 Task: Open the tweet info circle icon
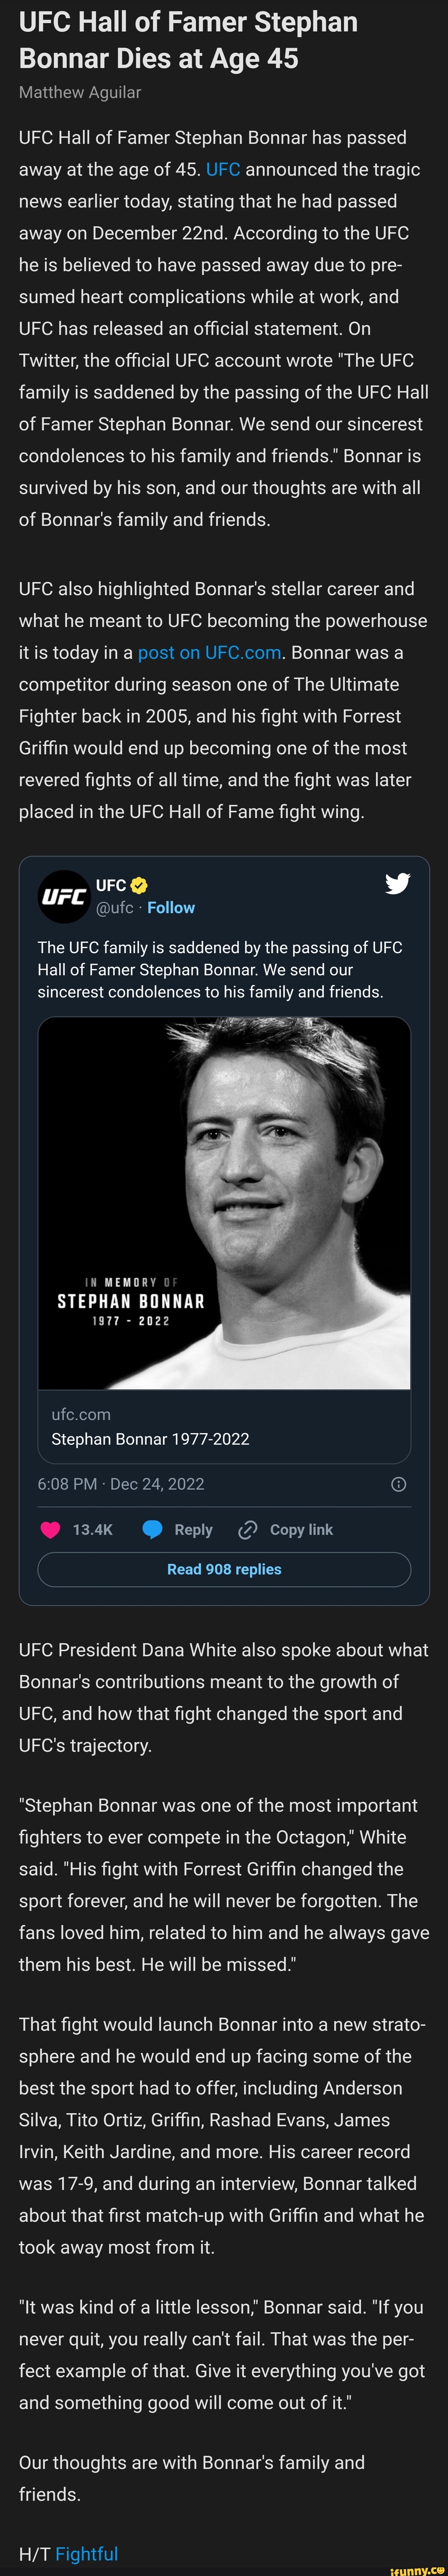tap(398, 1484)
